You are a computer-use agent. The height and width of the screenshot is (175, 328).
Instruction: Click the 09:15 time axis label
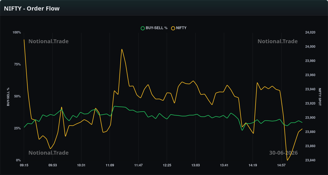(24, 165)
